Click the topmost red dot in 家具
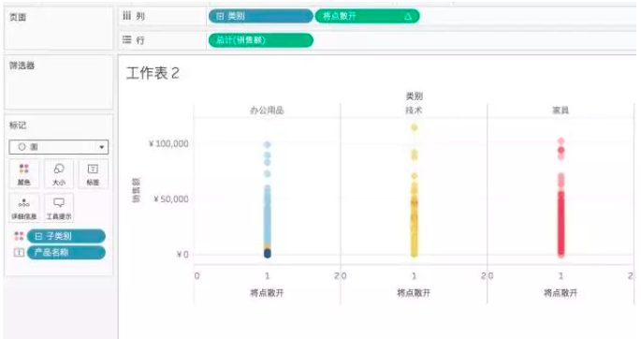Image resolution: width=641 pixels, height=339 pixels. pos(561,141)
